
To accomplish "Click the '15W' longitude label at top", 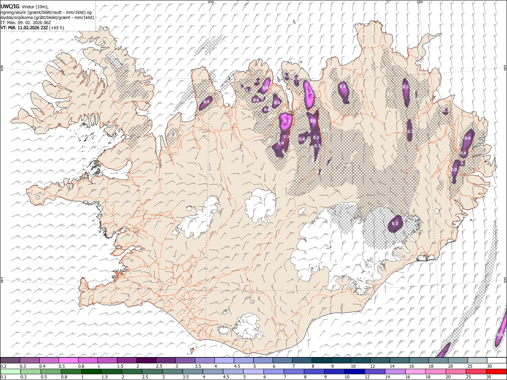I will 419,2.
